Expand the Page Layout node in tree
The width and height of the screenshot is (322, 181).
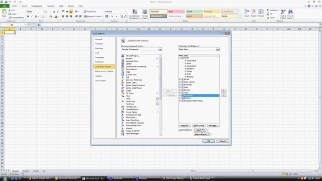tap(180, 82)
